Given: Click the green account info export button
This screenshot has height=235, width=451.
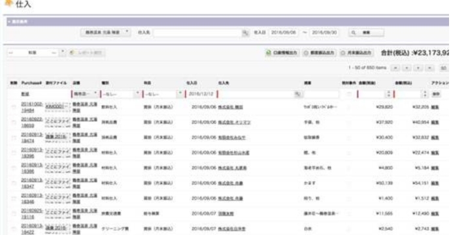Looking at the screenshot, I should click(282, 53).
